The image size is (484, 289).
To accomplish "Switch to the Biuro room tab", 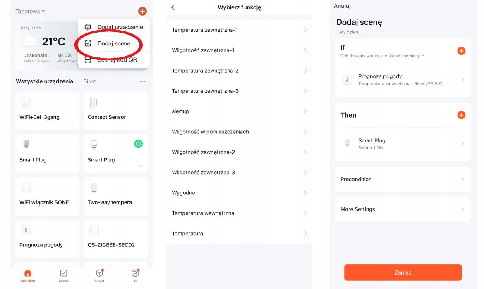I will (90, 81).
